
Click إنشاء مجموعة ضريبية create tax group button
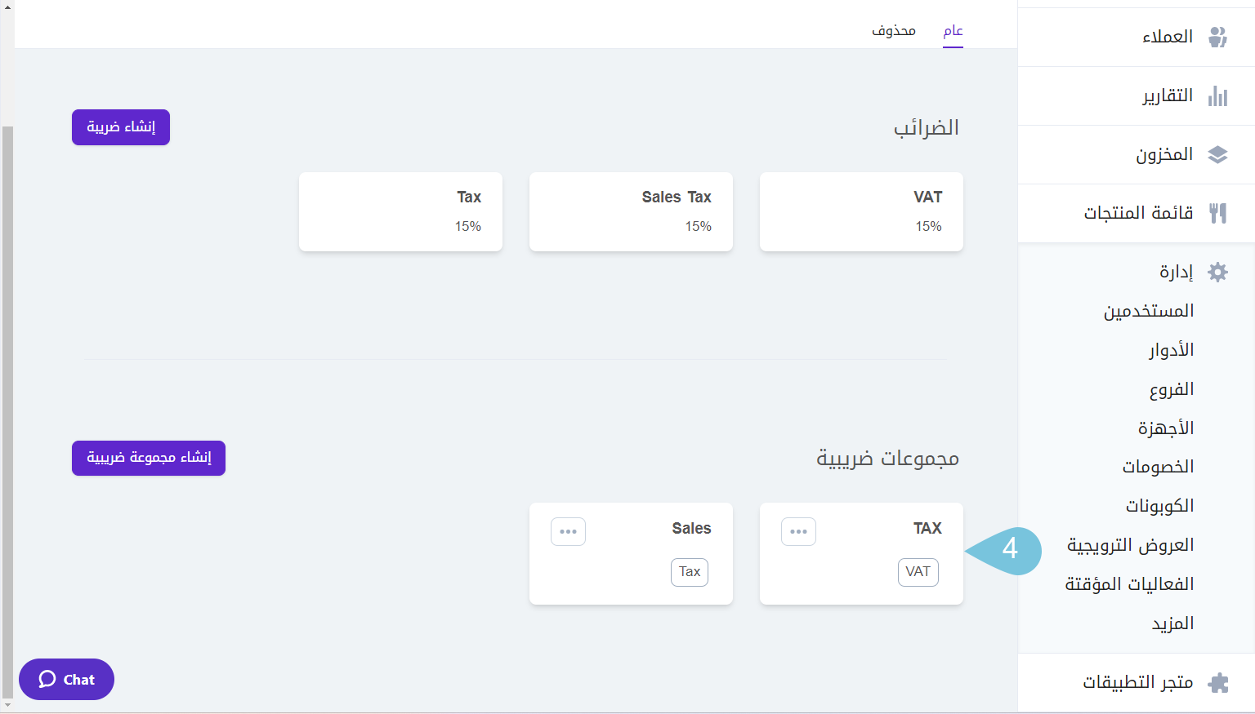(x=149, y=459)
